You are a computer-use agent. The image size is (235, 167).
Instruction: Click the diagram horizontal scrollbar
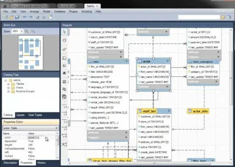point(154,164)
